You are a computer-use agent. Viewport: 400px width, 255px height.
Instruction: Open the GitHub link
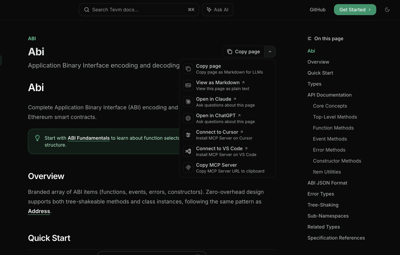coord(318,10)
